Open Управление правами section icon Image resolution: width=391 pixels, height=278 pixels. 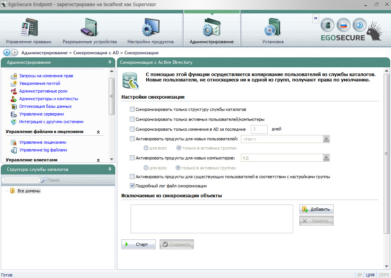coord(28,27)
